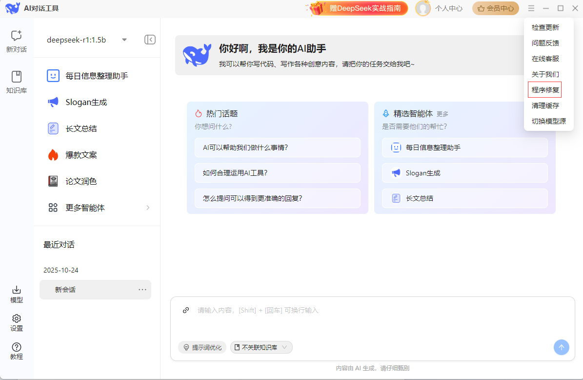Select the 爆款文案 agent

[x=81, y=155]
